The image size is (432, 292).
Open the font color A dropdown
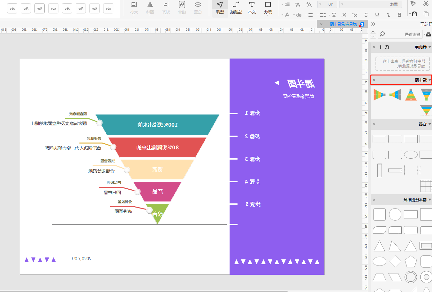[286, 15]
